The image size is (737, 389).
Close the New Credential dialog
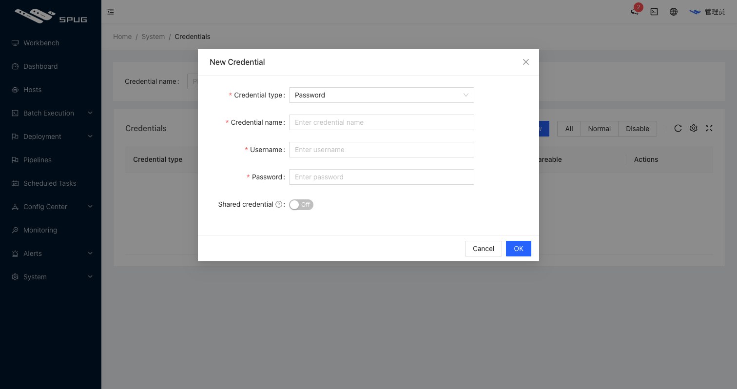(x=525, y=62)
